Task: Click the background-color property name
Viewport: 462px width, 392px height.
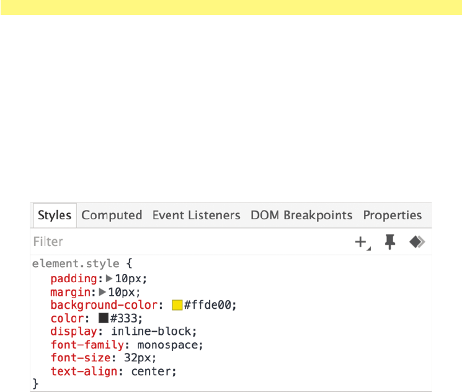Action: [104, 305]
